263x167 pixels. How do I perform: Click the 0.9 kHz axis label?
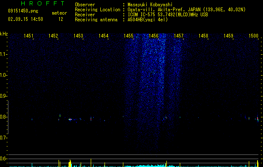[3, 96]
